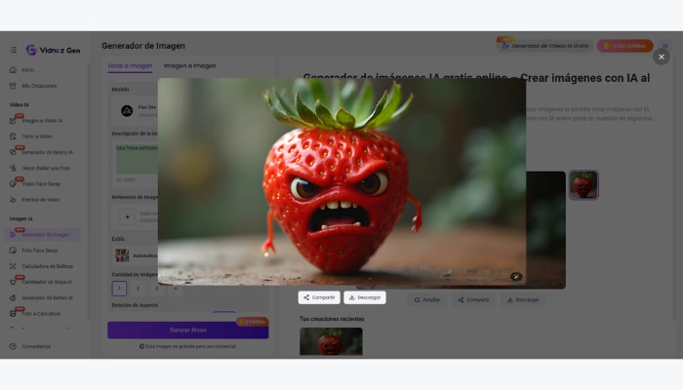Open Texto a Video tool
Viewport: 683px width, 390px height.
coord(37,136)
